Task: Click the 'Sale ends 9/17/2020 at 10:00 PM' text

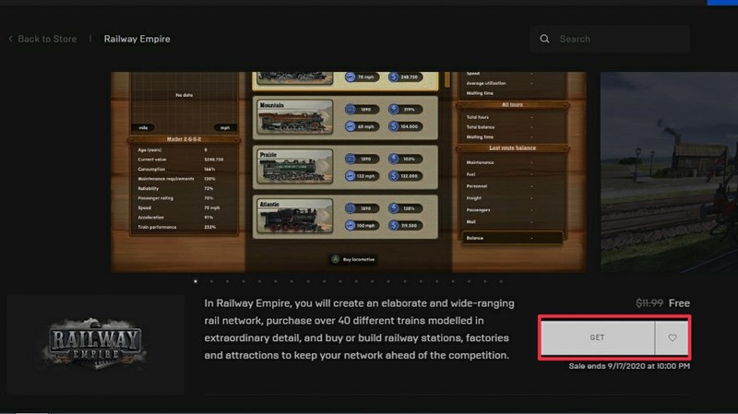Action: coord(629,366)
